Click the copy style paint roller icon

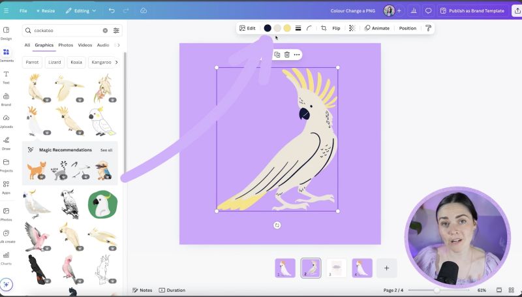(x=428, y=28)
